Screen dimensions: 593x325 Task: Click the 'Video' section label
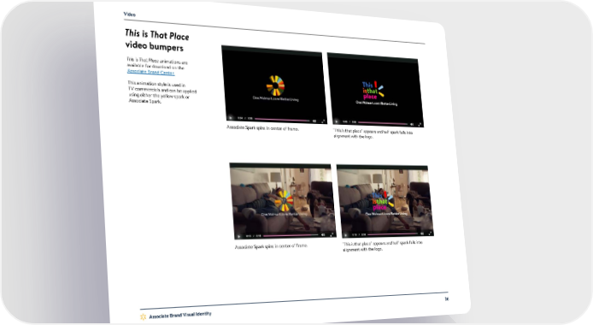click(x=129, y=14)
